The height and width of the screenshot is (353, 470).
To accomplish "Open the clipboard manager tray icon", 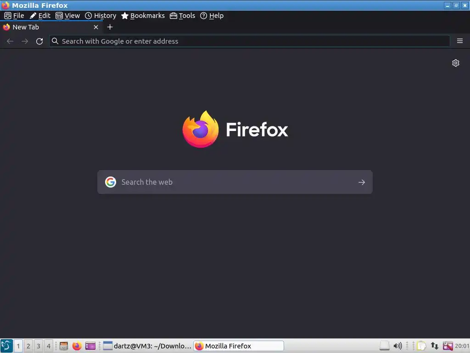I will [x=421, y=346].
